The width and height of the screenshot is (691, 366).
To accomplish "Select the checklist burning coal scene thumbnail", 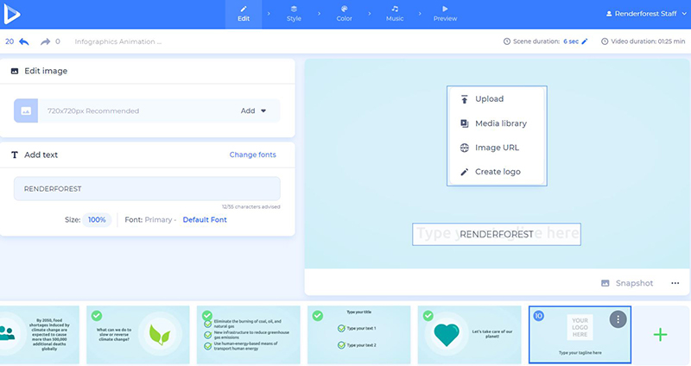I will coord(249,335).
